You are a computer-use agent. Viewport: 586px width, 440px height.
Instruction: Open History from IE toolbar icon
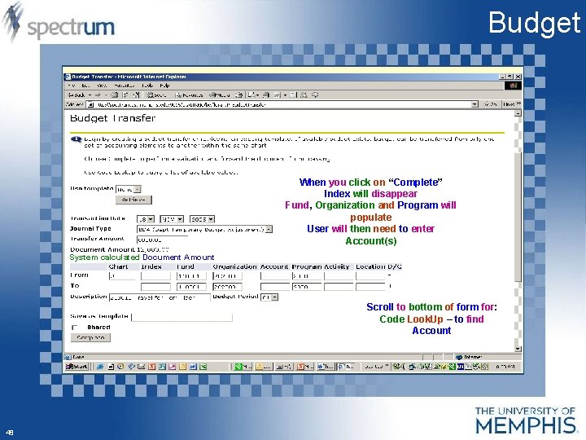pos(239,95)
